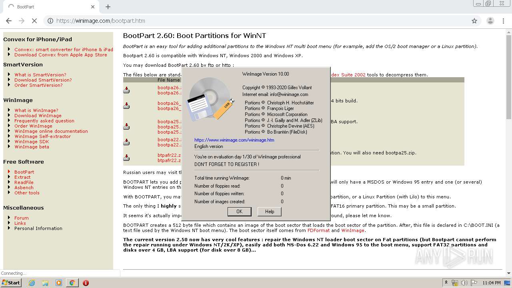
Task: Click the WinImage disc and floppy logo
Action: point(211,99)
